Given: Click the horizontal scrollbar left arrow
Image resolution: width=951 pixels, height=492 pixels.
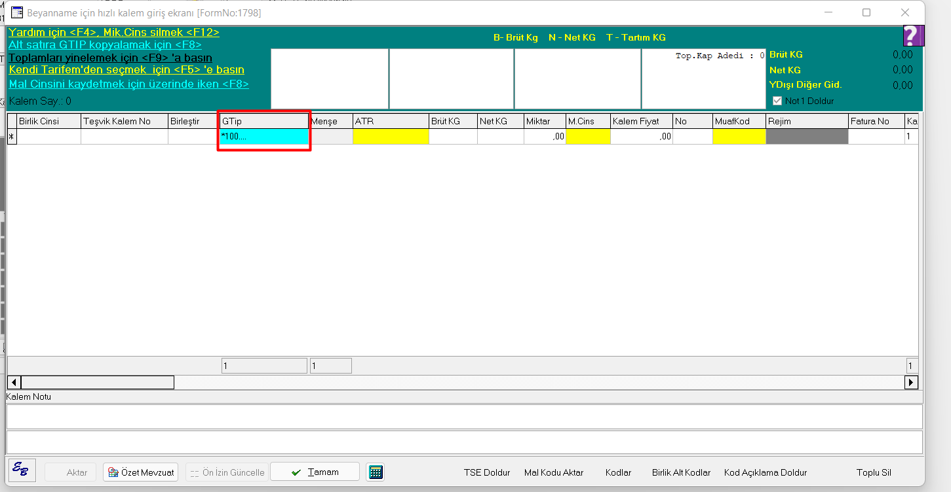Looking at the screenshot, I should click(14, 381).
